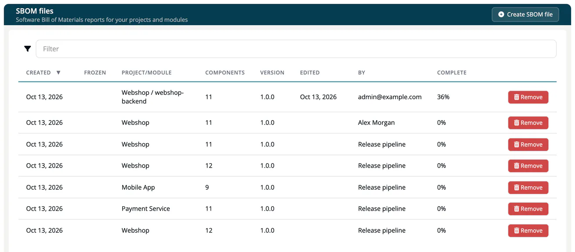Click trash icon in webshop-backend row

click(517, 97)
